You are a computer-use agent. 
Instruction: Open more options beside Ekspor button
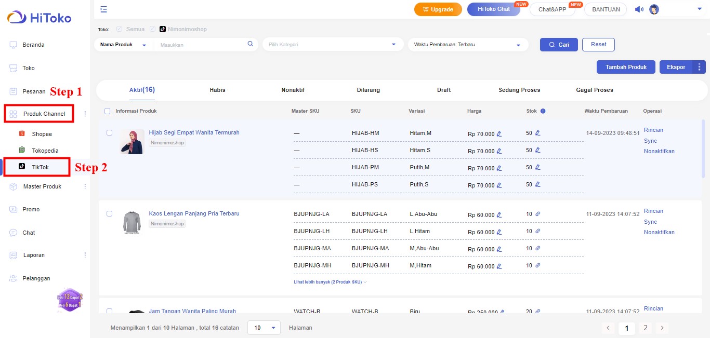699,67
